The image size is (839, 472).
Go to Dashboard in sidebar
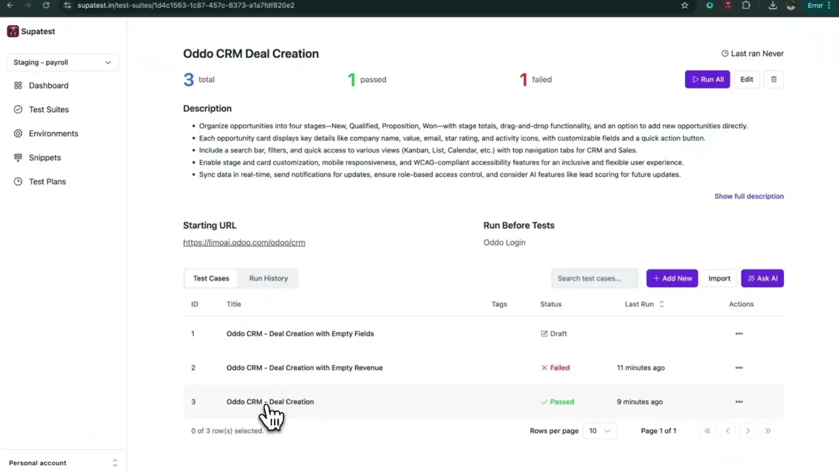(49, 85)
